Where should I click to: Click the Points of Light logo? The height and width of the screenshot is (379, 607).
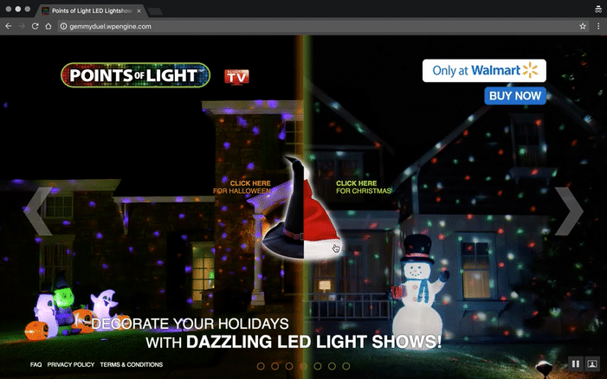(x=135, y=75)
